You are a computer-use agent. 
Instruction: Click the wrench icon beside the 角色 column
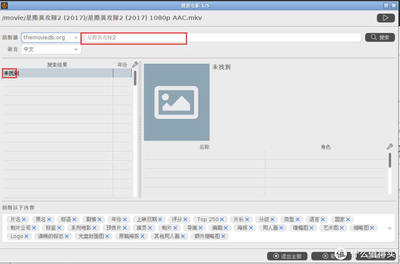click(x=390, y=147)
